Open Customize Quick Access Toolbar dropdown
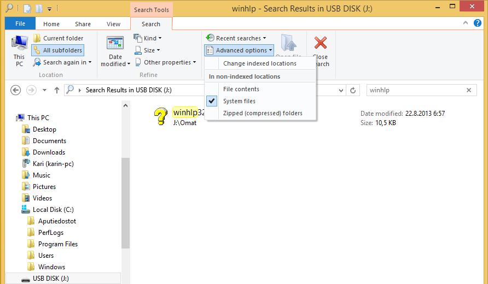 coord(49,9)
